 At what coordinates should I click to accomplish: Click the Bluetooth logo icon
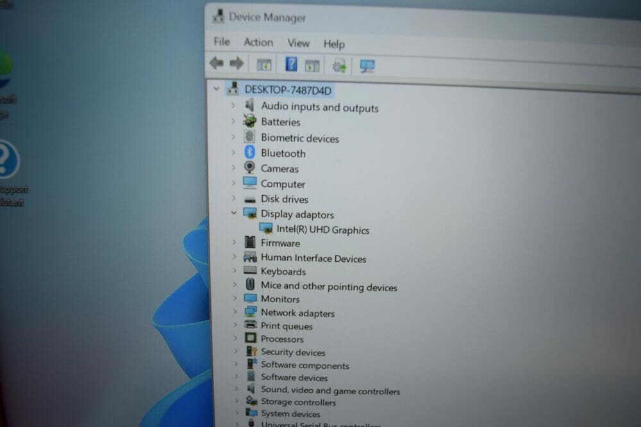click(249, 152)
